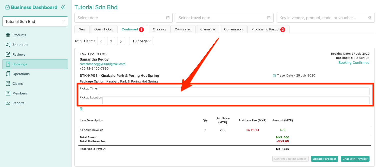The image size is (376, 167).
Task: Click the Reports chart icon
Action: point(8,103)
